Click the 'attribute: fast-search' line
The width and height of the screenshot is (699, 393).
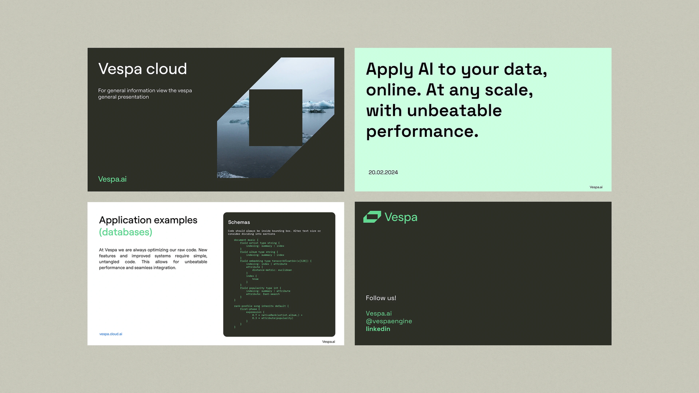(x=263, y=294)
